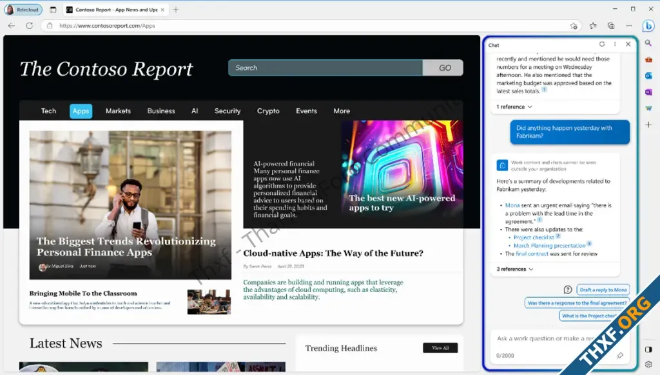Open the Collections icon
Image resolution: width=660 pixels, height=375 pixels.
(611, 26)
